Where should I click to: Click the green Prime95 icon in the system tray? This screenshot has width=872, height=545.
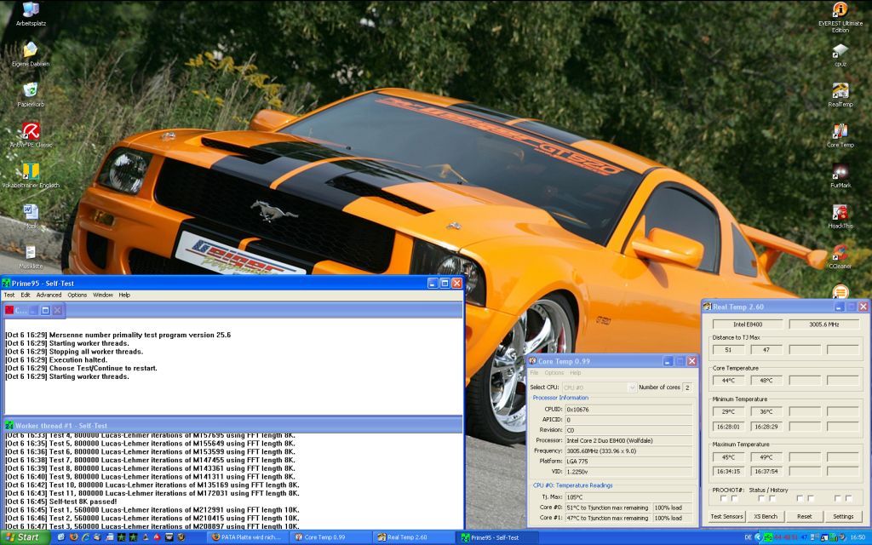(x=768, y=537)
